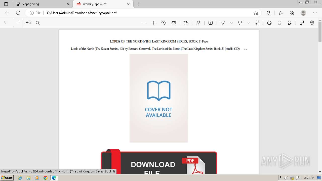Fit the PDF to width
This screenshot has height=181, width=322.
pos(174,23)
